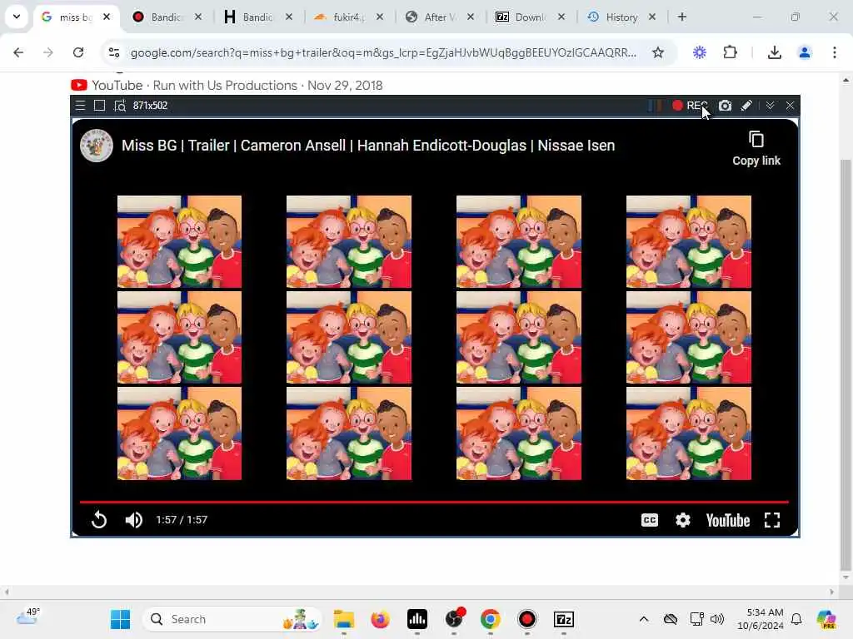Open 7-Zip from taskbar
Image resolution: width=853 pixels, height=639 pixels.
564,619
